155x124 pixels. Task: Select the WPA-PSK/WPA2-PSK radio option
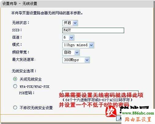point(15,86)
